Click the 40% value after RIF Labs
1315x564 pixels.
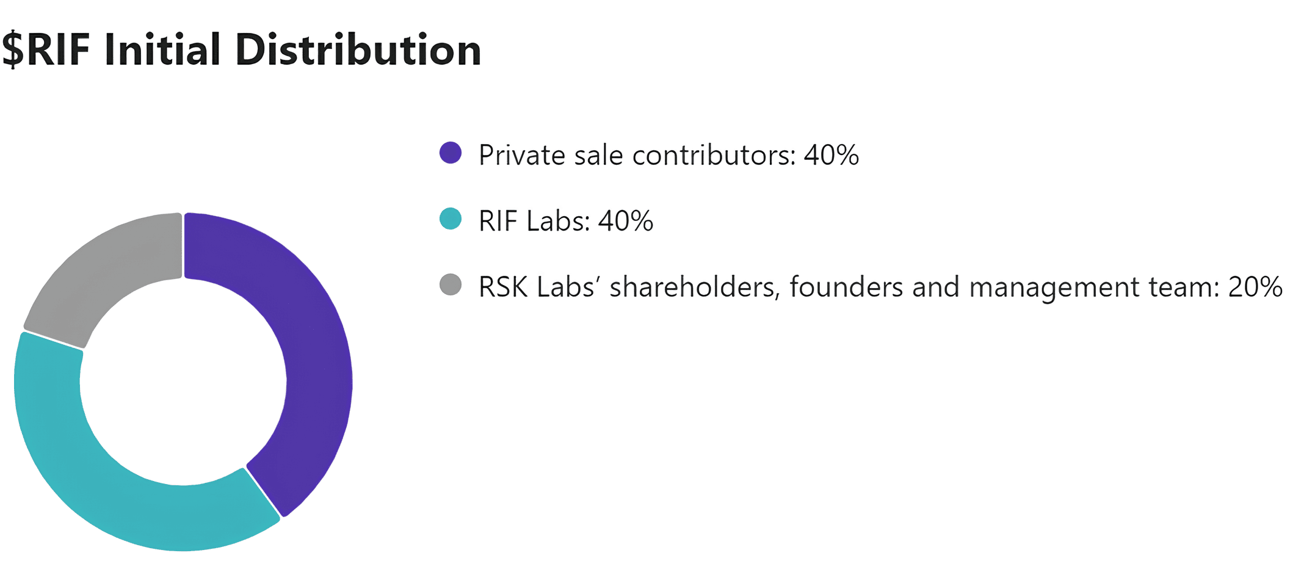pos(626,221)
